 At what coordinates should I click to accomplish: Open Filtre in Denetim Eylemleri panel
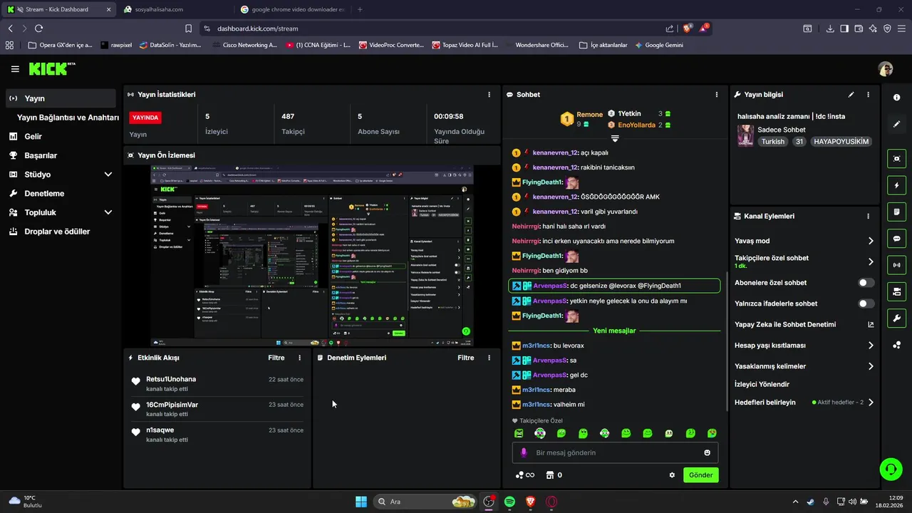coord(466,358)
